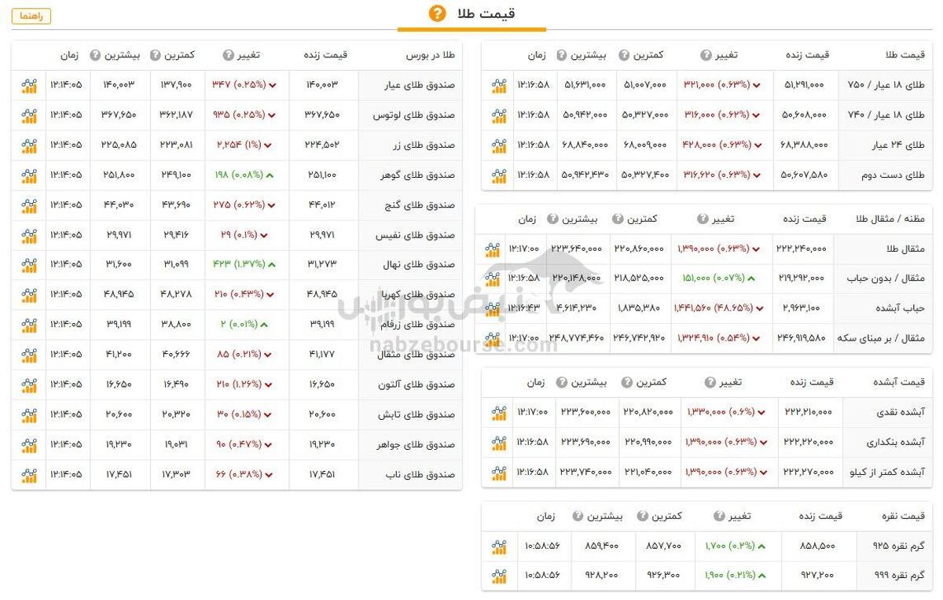Select the صندوق طلای لوتوس row name
943x600 pixels.
413,116
